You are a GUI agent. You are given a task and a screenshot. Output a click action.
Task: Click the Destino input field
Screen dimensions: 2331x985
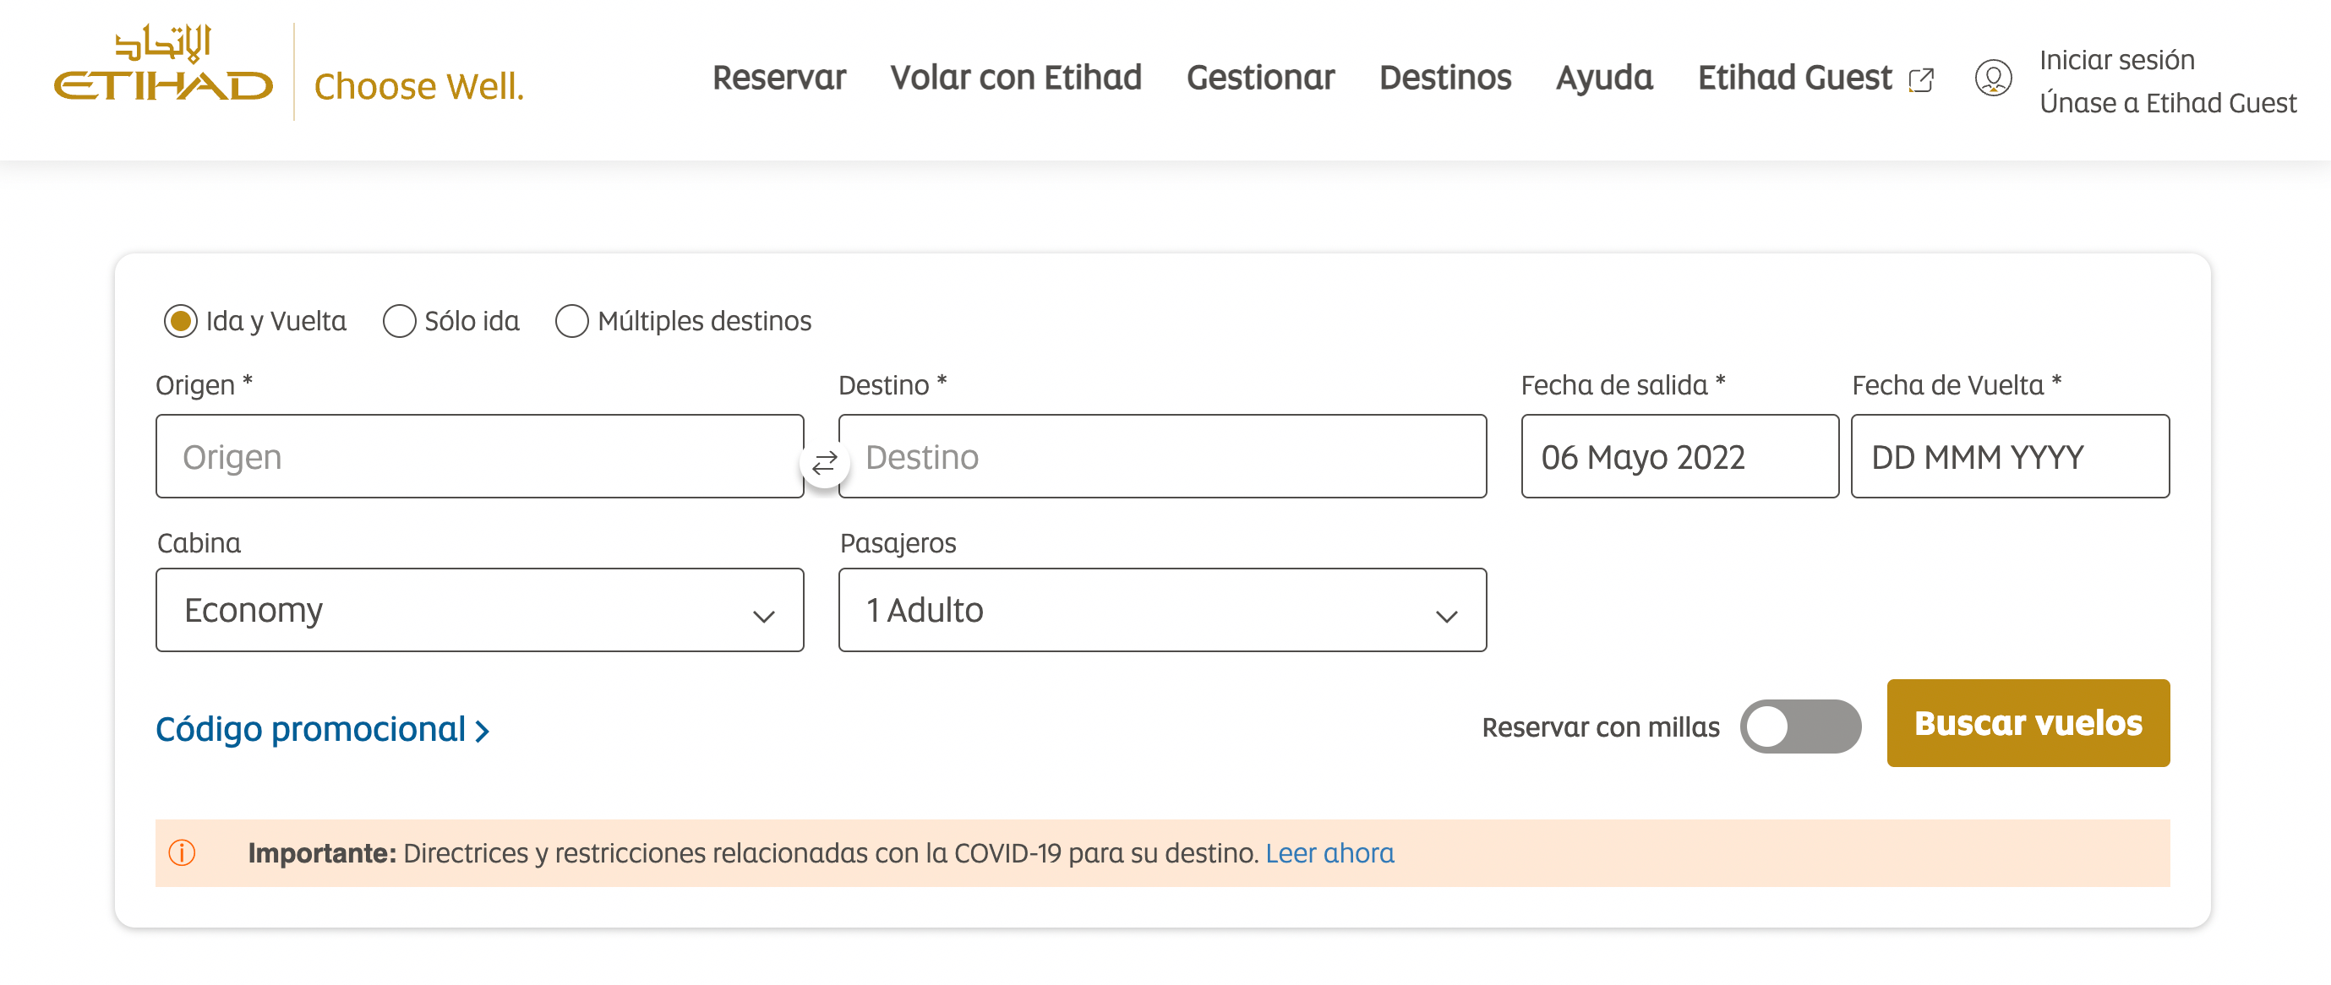[x=1162, y=456]
